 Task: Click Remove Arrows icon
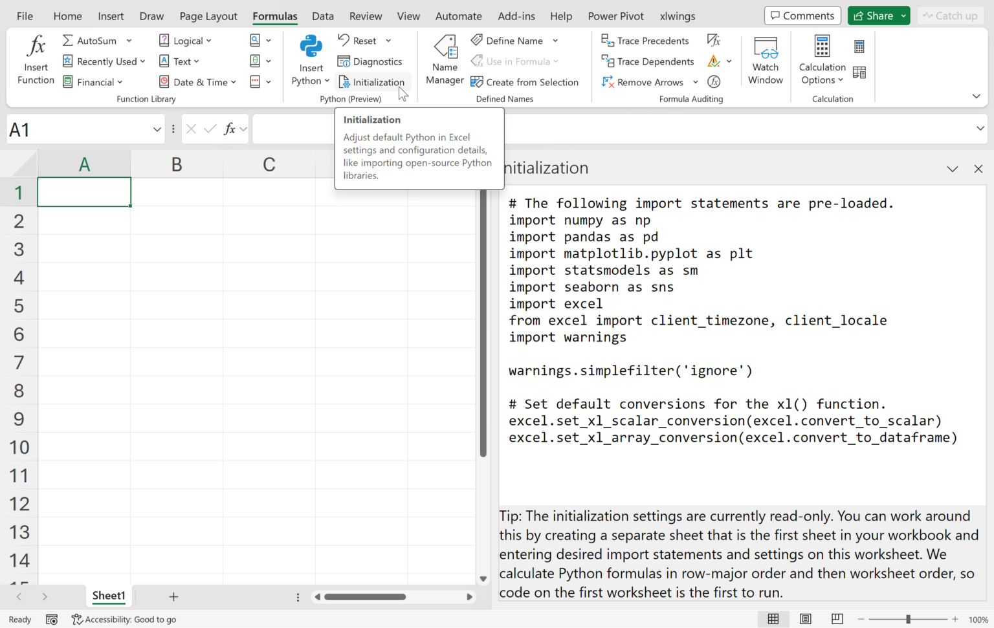click(608, 82)
